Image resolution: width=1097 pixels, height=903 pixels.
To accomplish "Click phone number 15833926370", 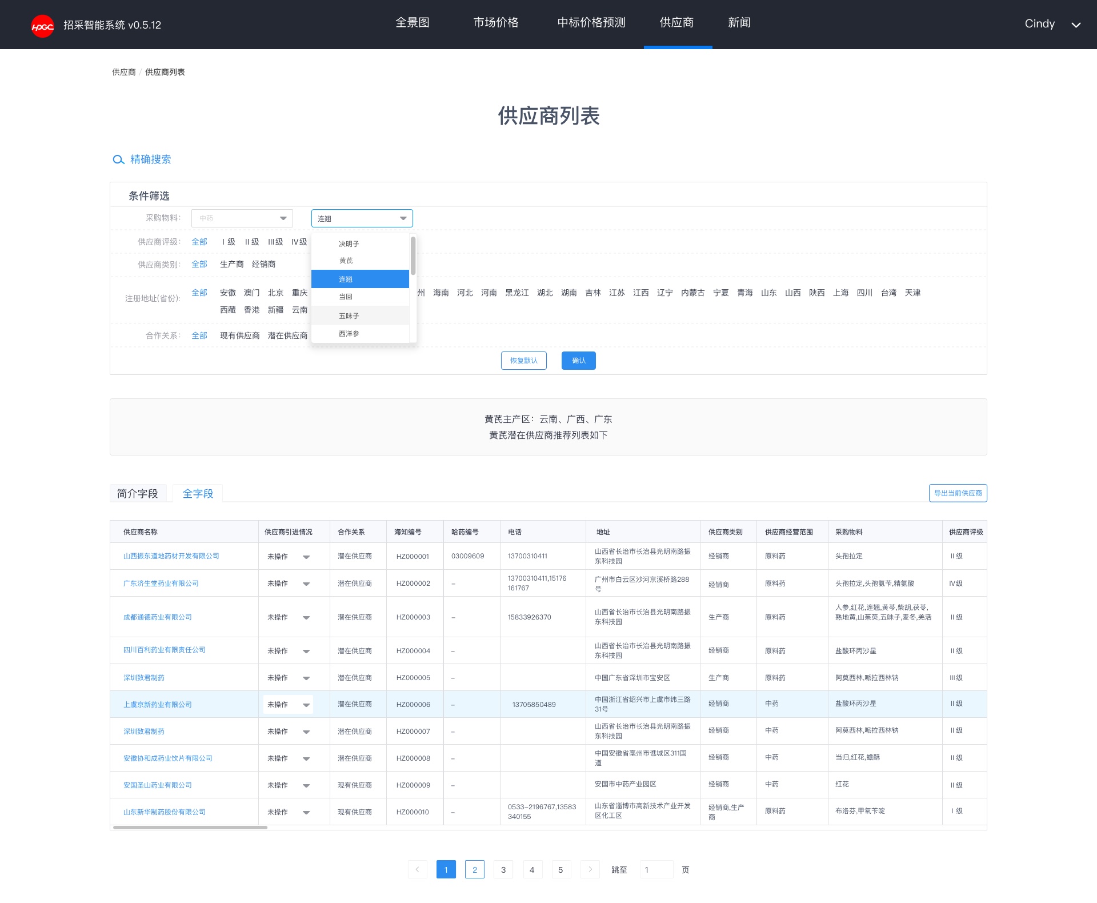I will pos(530,617).
